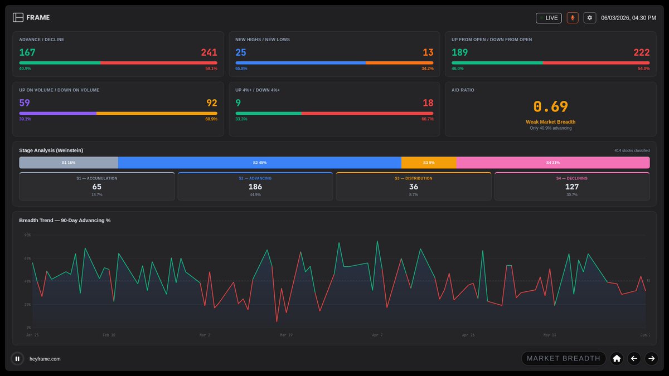Click the FRAME logo icon
The width and height of the screenshot is (669, 376).
(18, 17)
